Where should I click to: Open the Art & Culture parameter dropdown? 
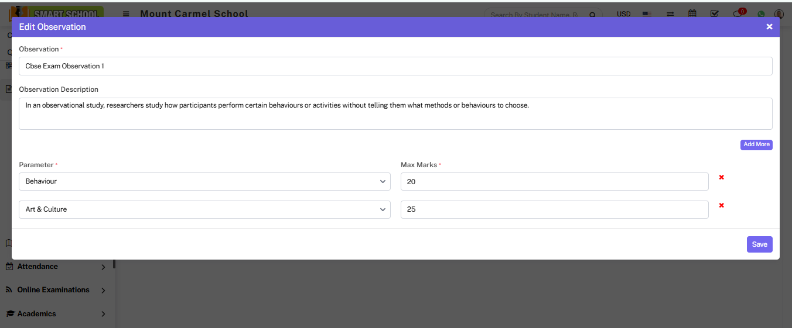(204, 209)
